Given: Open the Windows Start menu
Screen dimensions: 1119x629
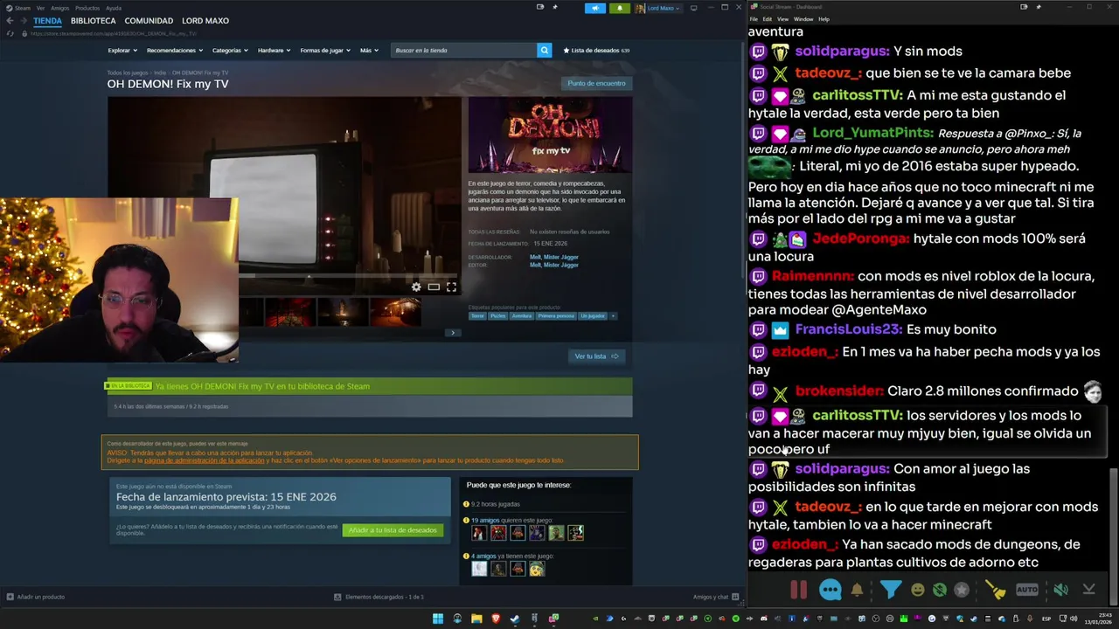Looking at the screenshot, I should coord(437,619).
